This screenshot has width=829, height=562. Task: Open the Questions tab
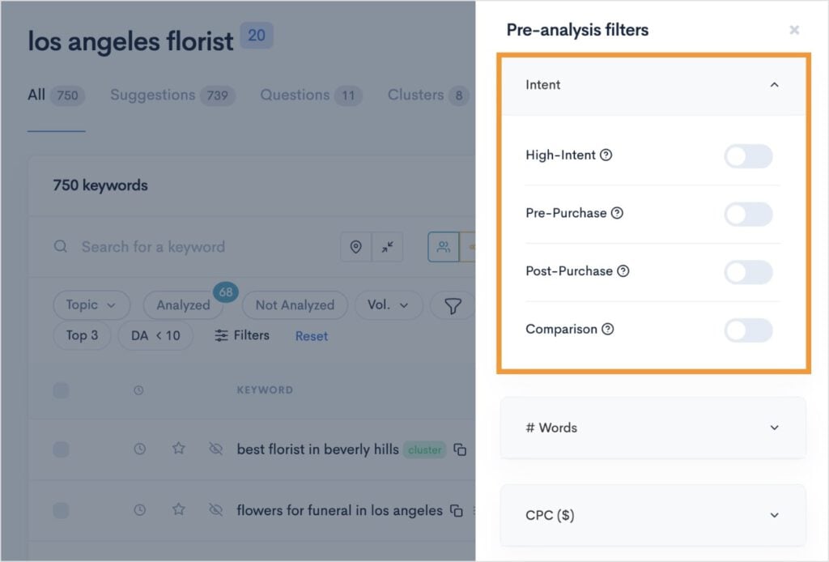pyautogui.click(x=298, y=95)
